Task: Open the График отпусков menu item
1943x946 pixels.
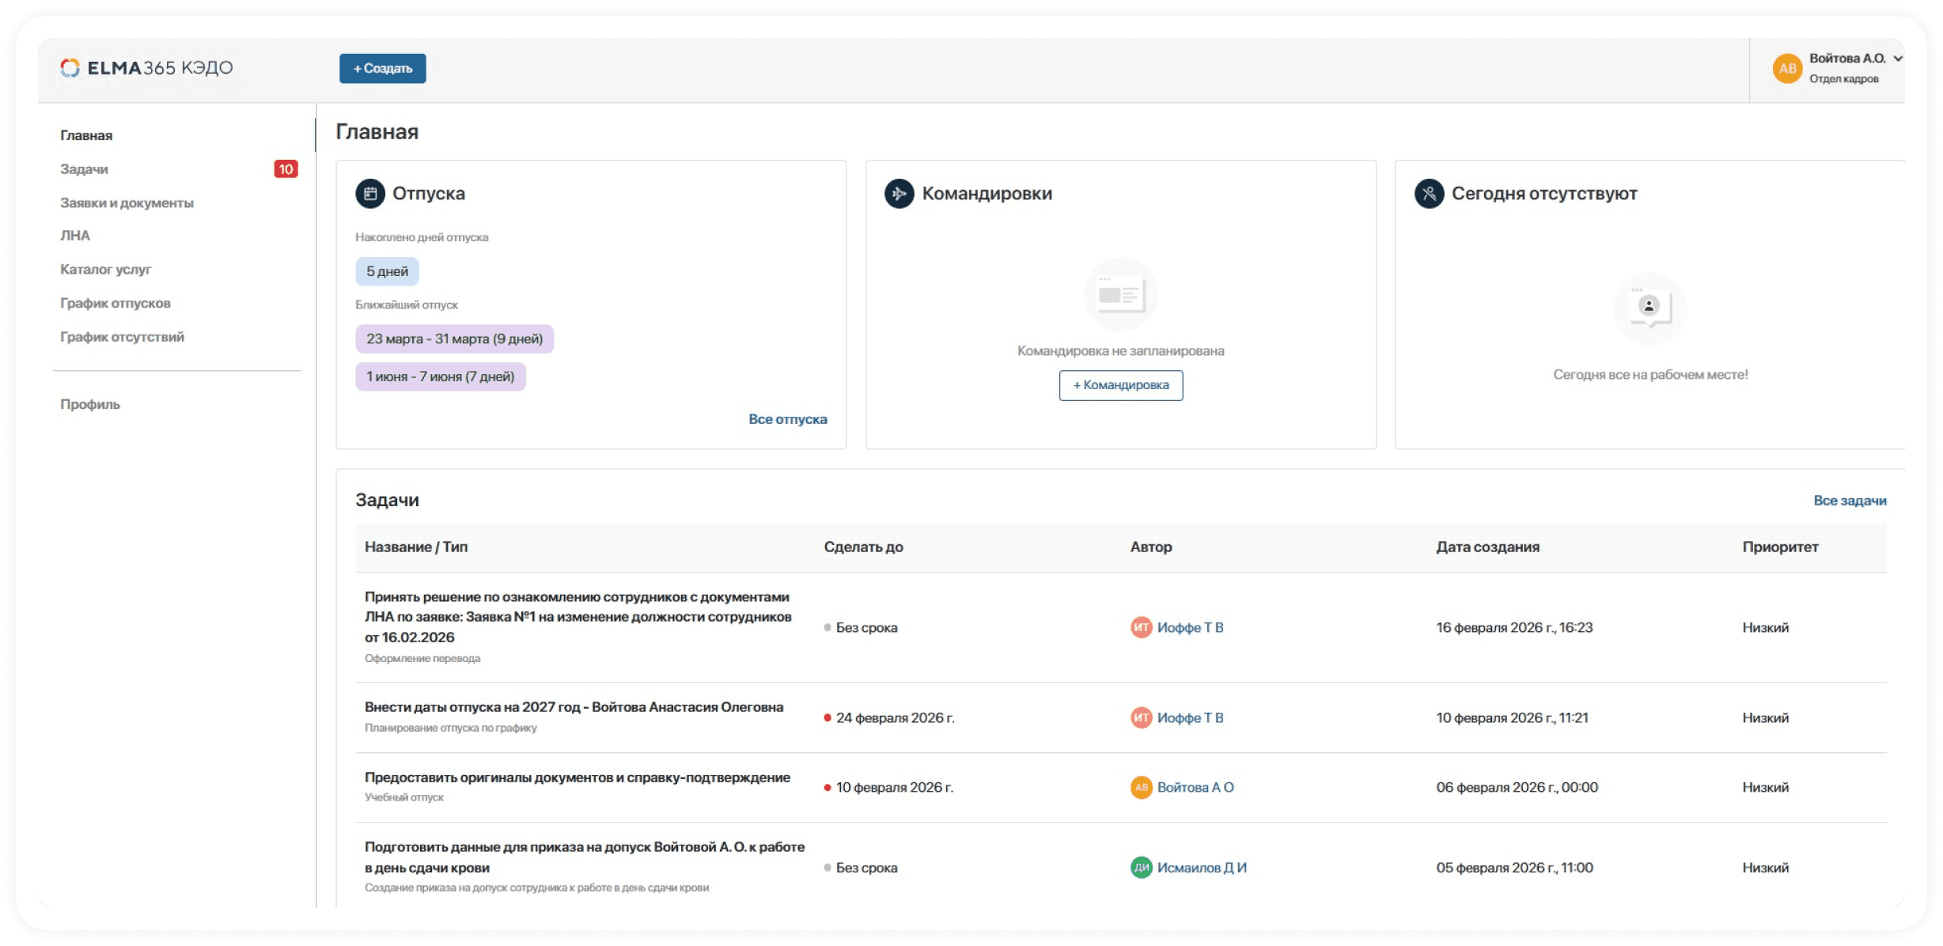Action: pos(116,304)
